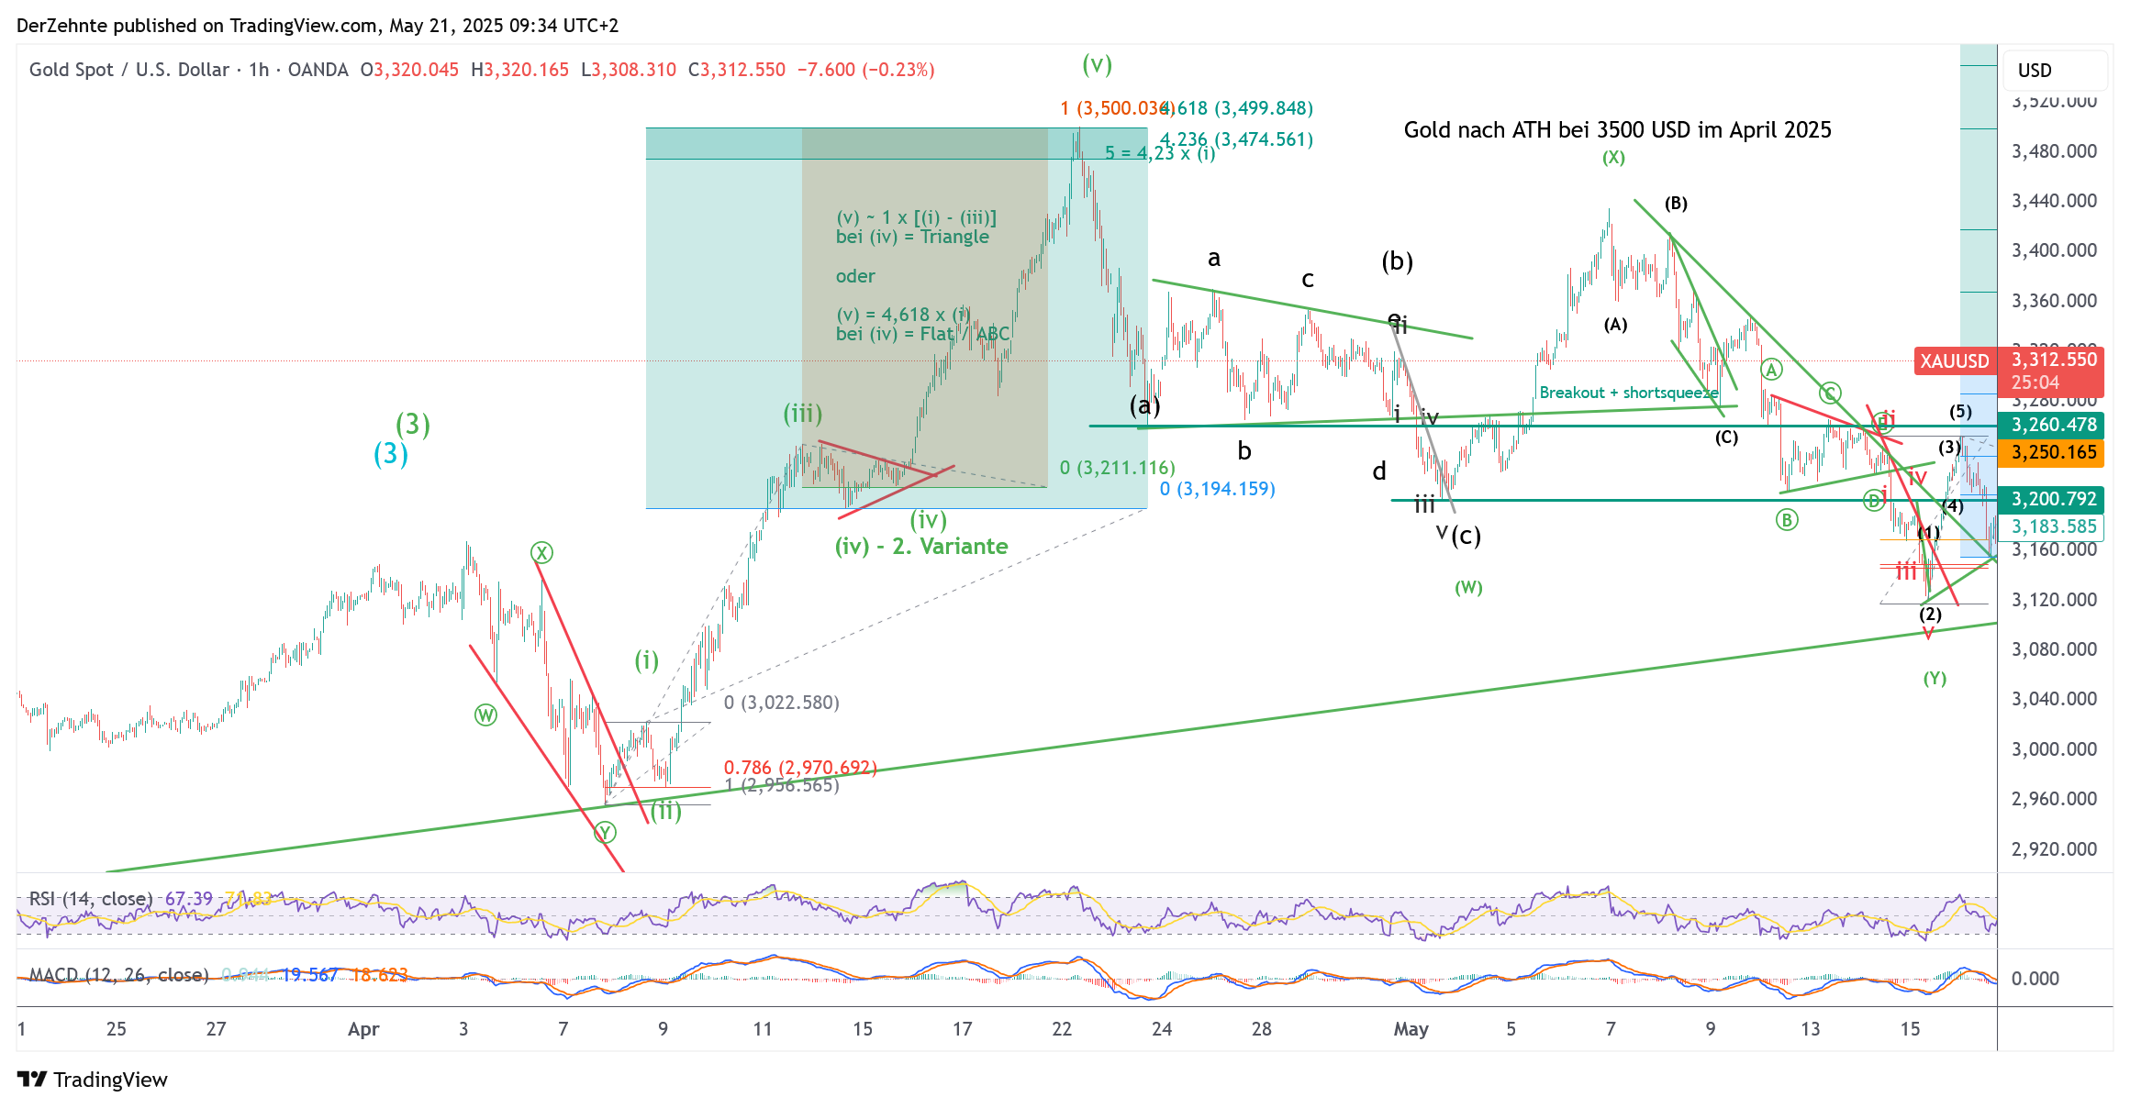Click the circled green B marker below triangle
The height and width of the screenshot is (1108, 2130).
click(x=1786, y=520)
